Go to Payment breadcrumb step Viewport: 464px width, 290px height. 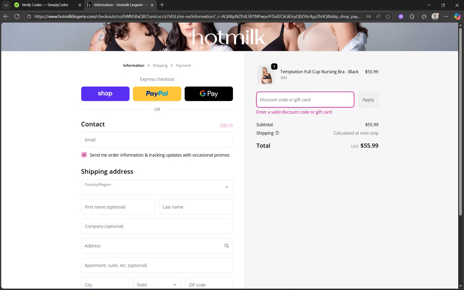[183, 66]
